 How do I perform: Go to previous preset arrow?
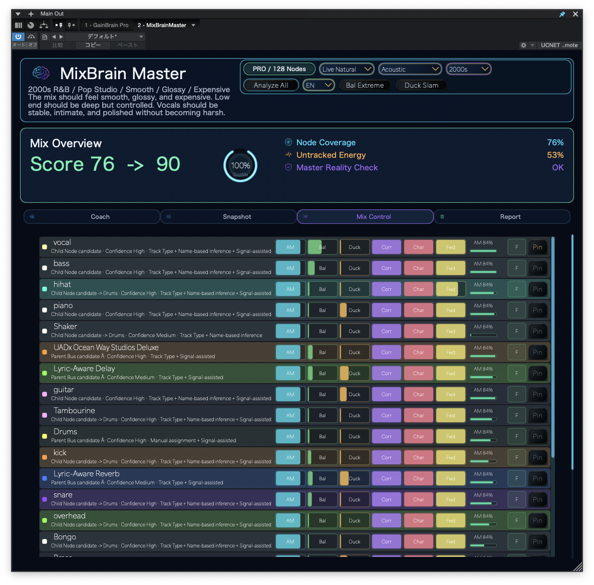point(54,37)
